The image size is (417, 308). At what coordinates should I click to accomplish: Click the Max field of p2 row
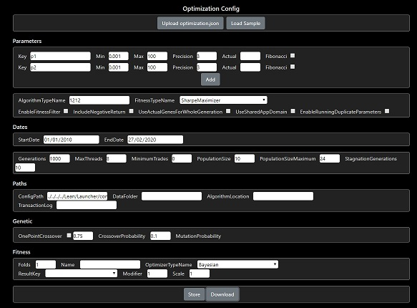coord(157,67)
